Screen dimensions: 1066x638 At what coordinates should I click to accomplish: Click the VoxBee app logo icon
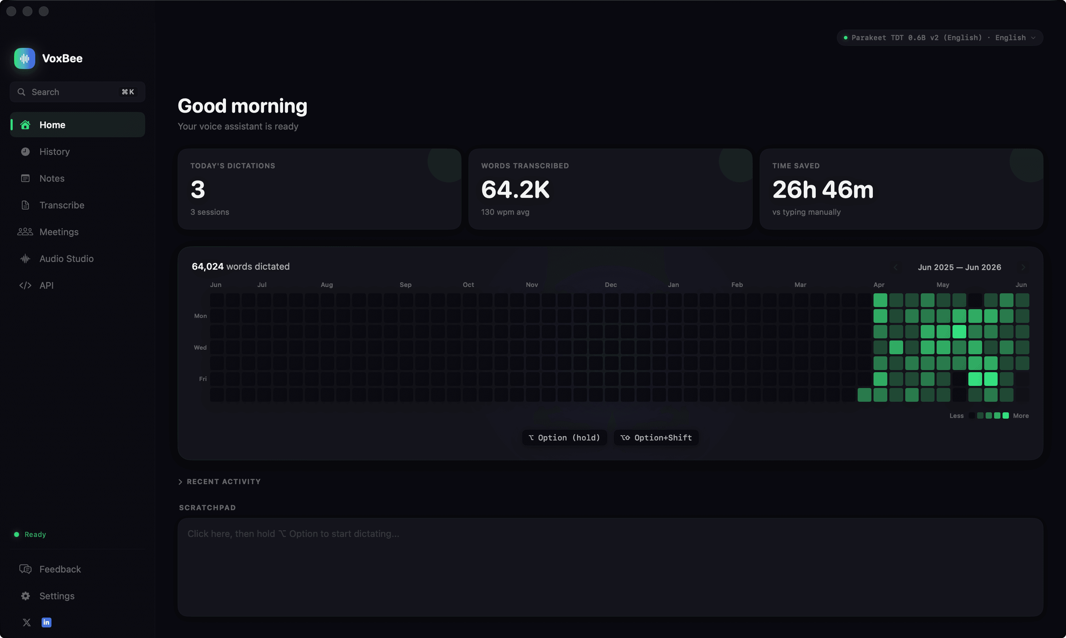[x=25, y=58]
